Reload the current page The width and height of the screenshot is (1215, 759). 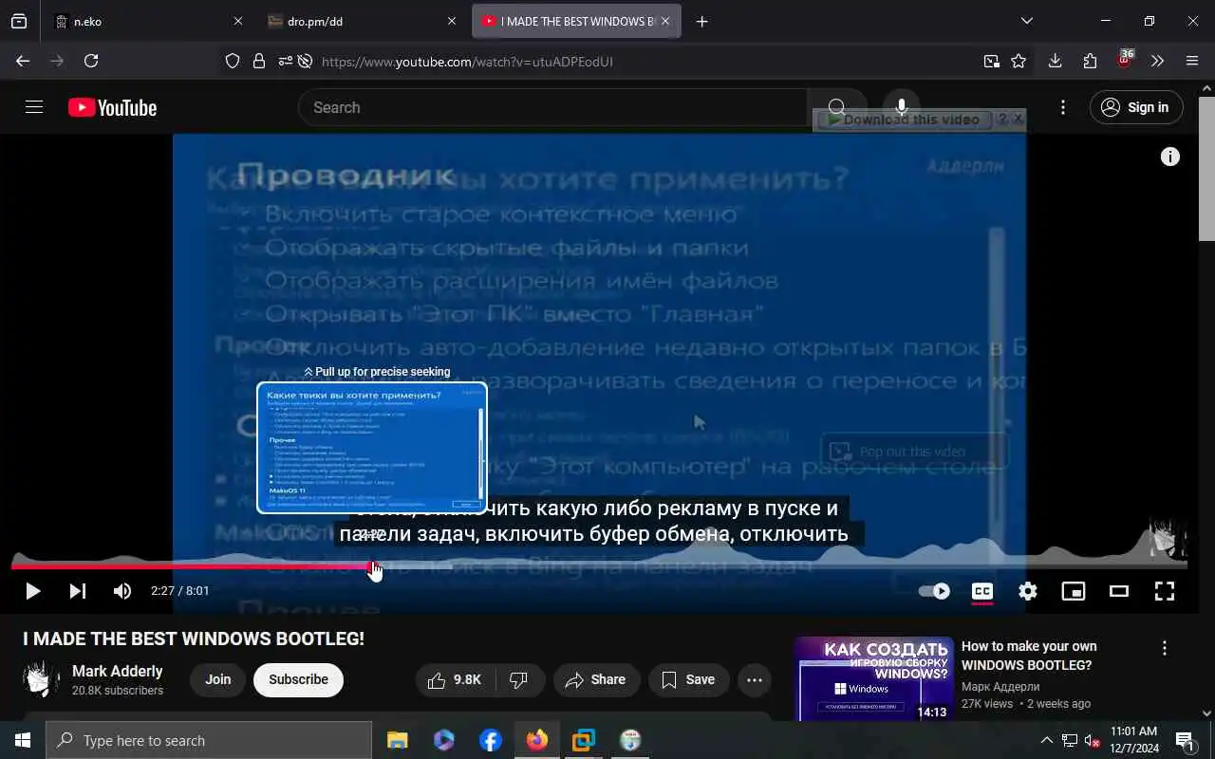pyautogui.click(x=91, y=61)
